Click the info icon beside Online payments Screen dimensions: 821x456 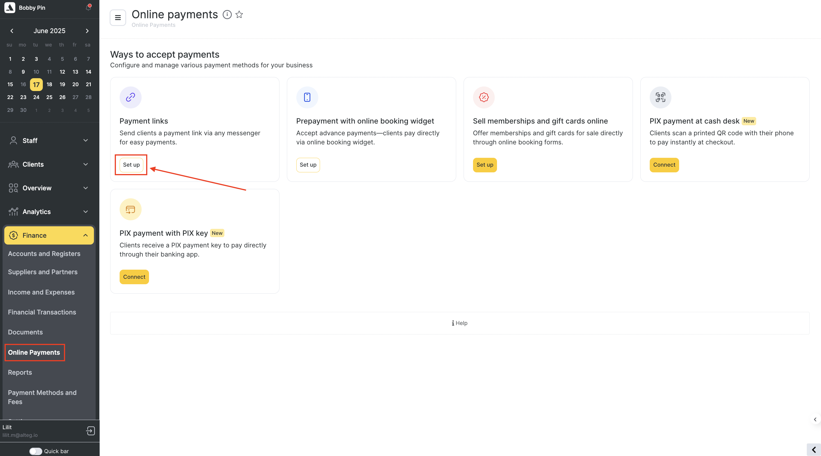tap(227, 15)
